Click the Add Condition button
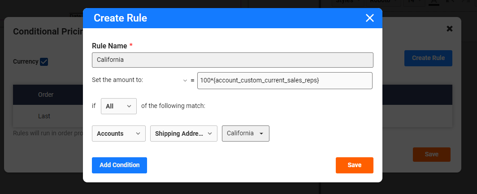 120,165
